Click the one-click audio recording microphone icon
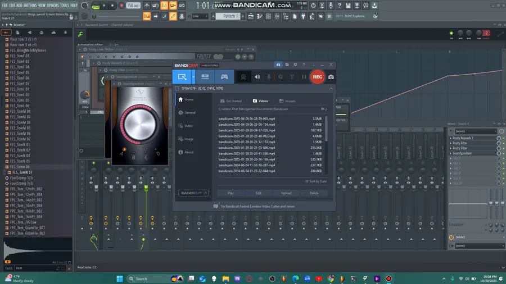Screen dimensions: 506x284 click(331, 6)
